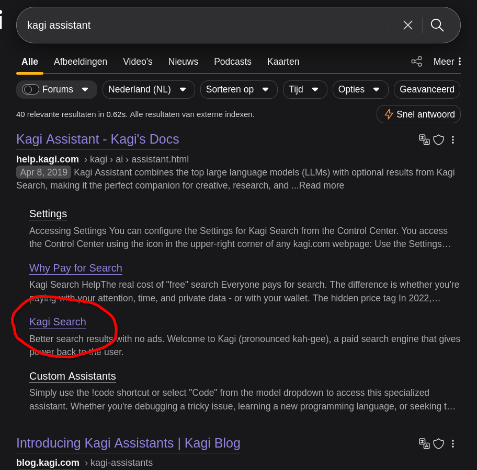Clear the search query with the X icon
Screen dimensions: 477x470
(x=407, y=25)
